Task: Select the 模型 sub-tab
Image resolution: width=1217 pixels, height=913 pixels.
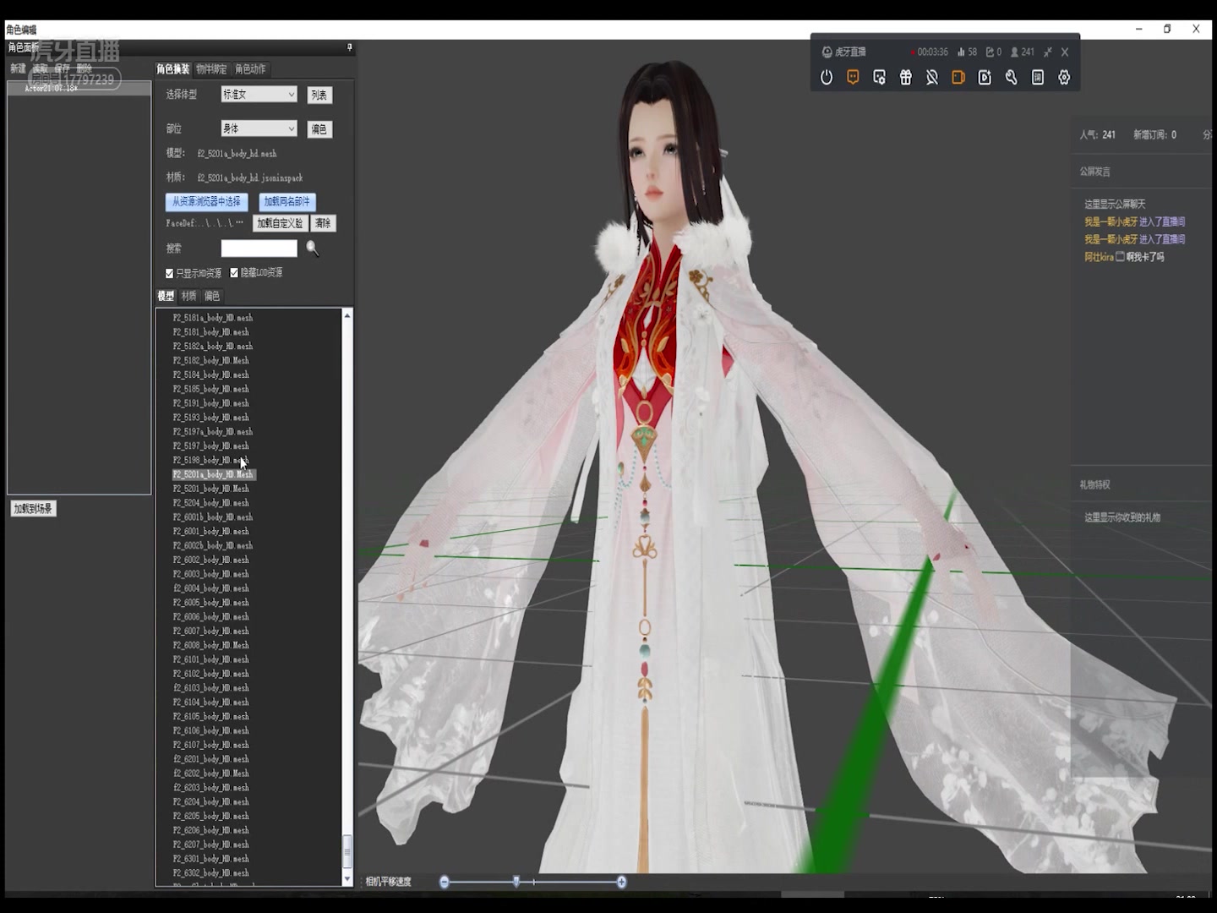Action: click(x=166, y=296)
